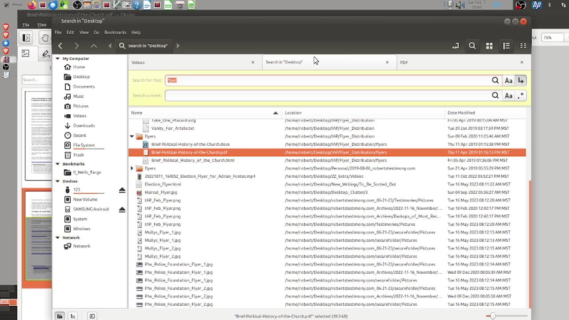
Task: Open Trash in the sidebar
Action: tap(78, 155)
